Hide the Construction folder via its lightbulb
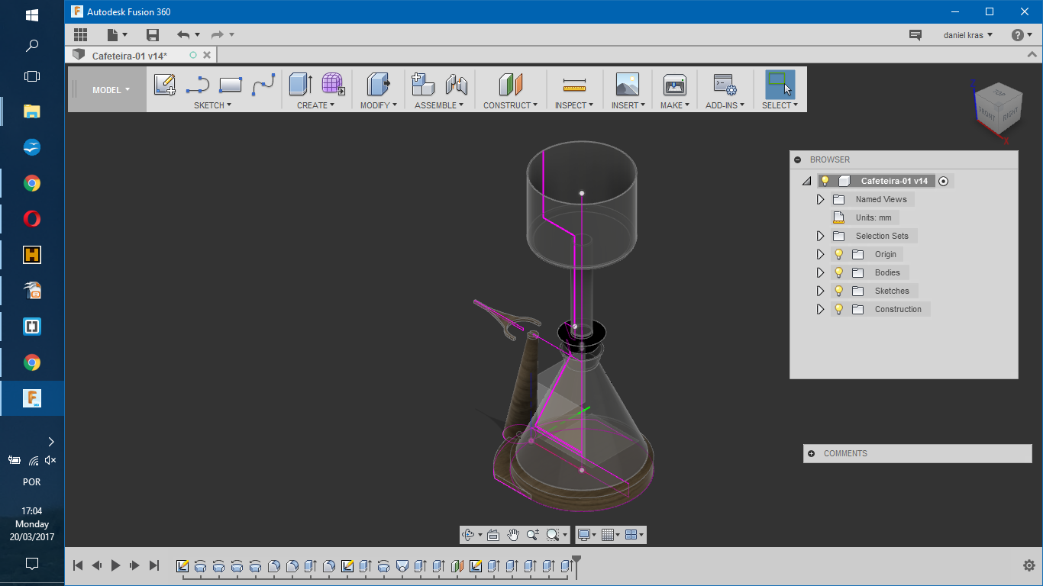Screen dimensions: 1043x586 click(x=838, y=309)
